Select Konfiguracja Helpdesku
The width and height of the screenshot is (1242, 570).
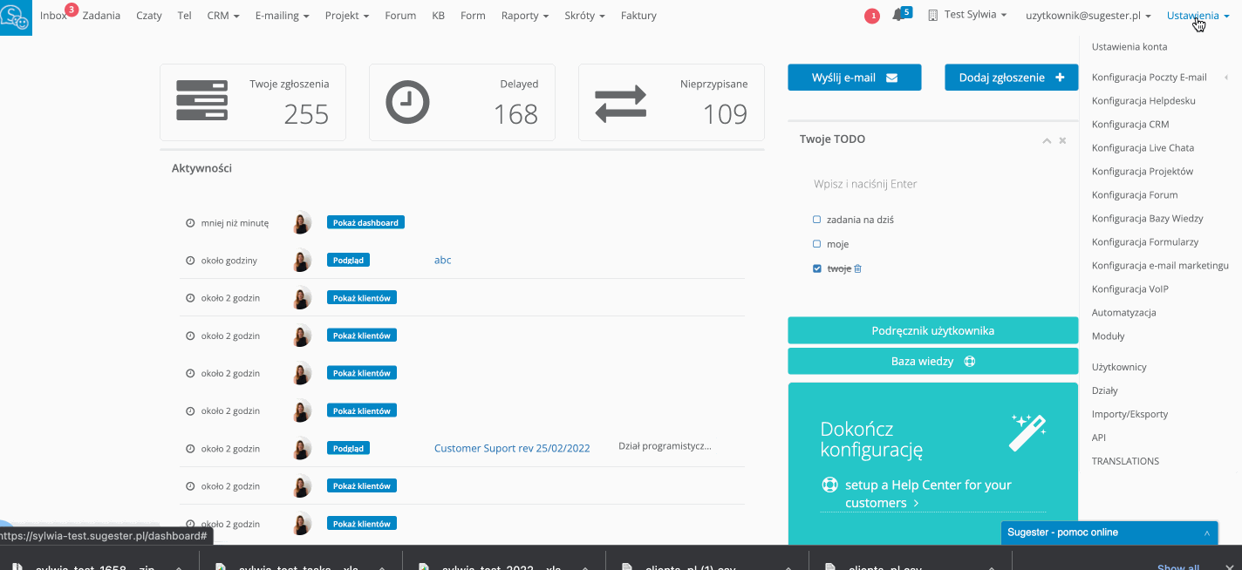1143,101
